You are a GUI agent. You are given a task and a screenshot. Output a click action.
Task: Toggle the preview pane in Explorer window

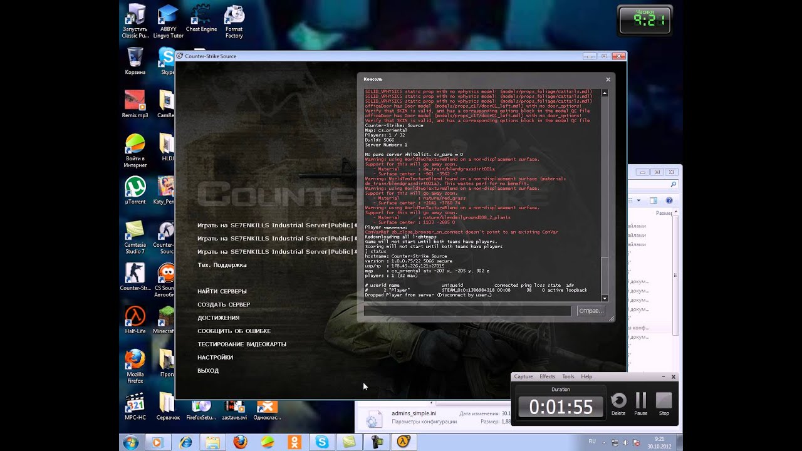point(653,200)
